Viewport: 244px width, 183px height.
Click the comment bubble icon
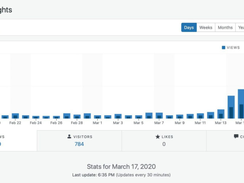coord(236,136)
